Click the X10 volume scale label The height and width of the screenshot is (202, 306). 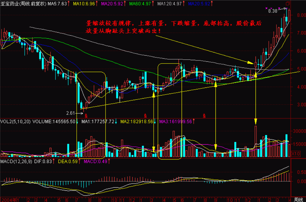point(295,153)
